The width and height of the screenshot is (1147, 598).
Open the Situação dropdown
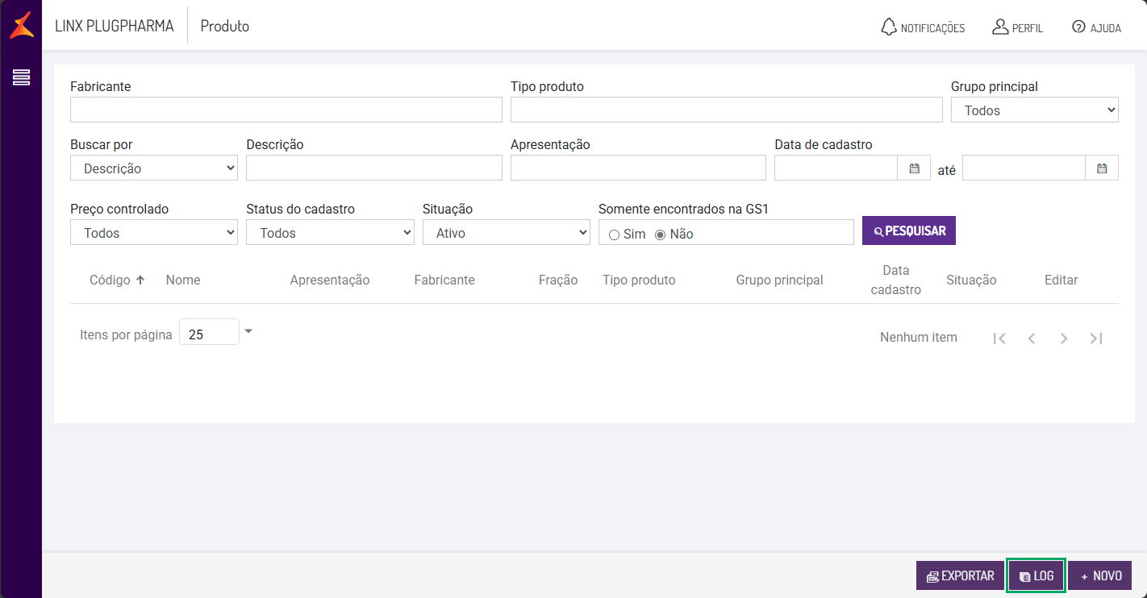tap(506, 233)
